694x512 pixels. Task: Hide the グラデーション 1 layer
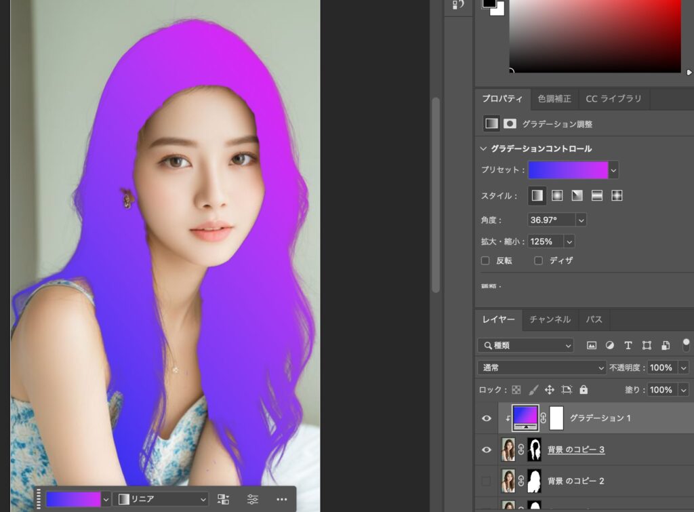tap(487, 418)
